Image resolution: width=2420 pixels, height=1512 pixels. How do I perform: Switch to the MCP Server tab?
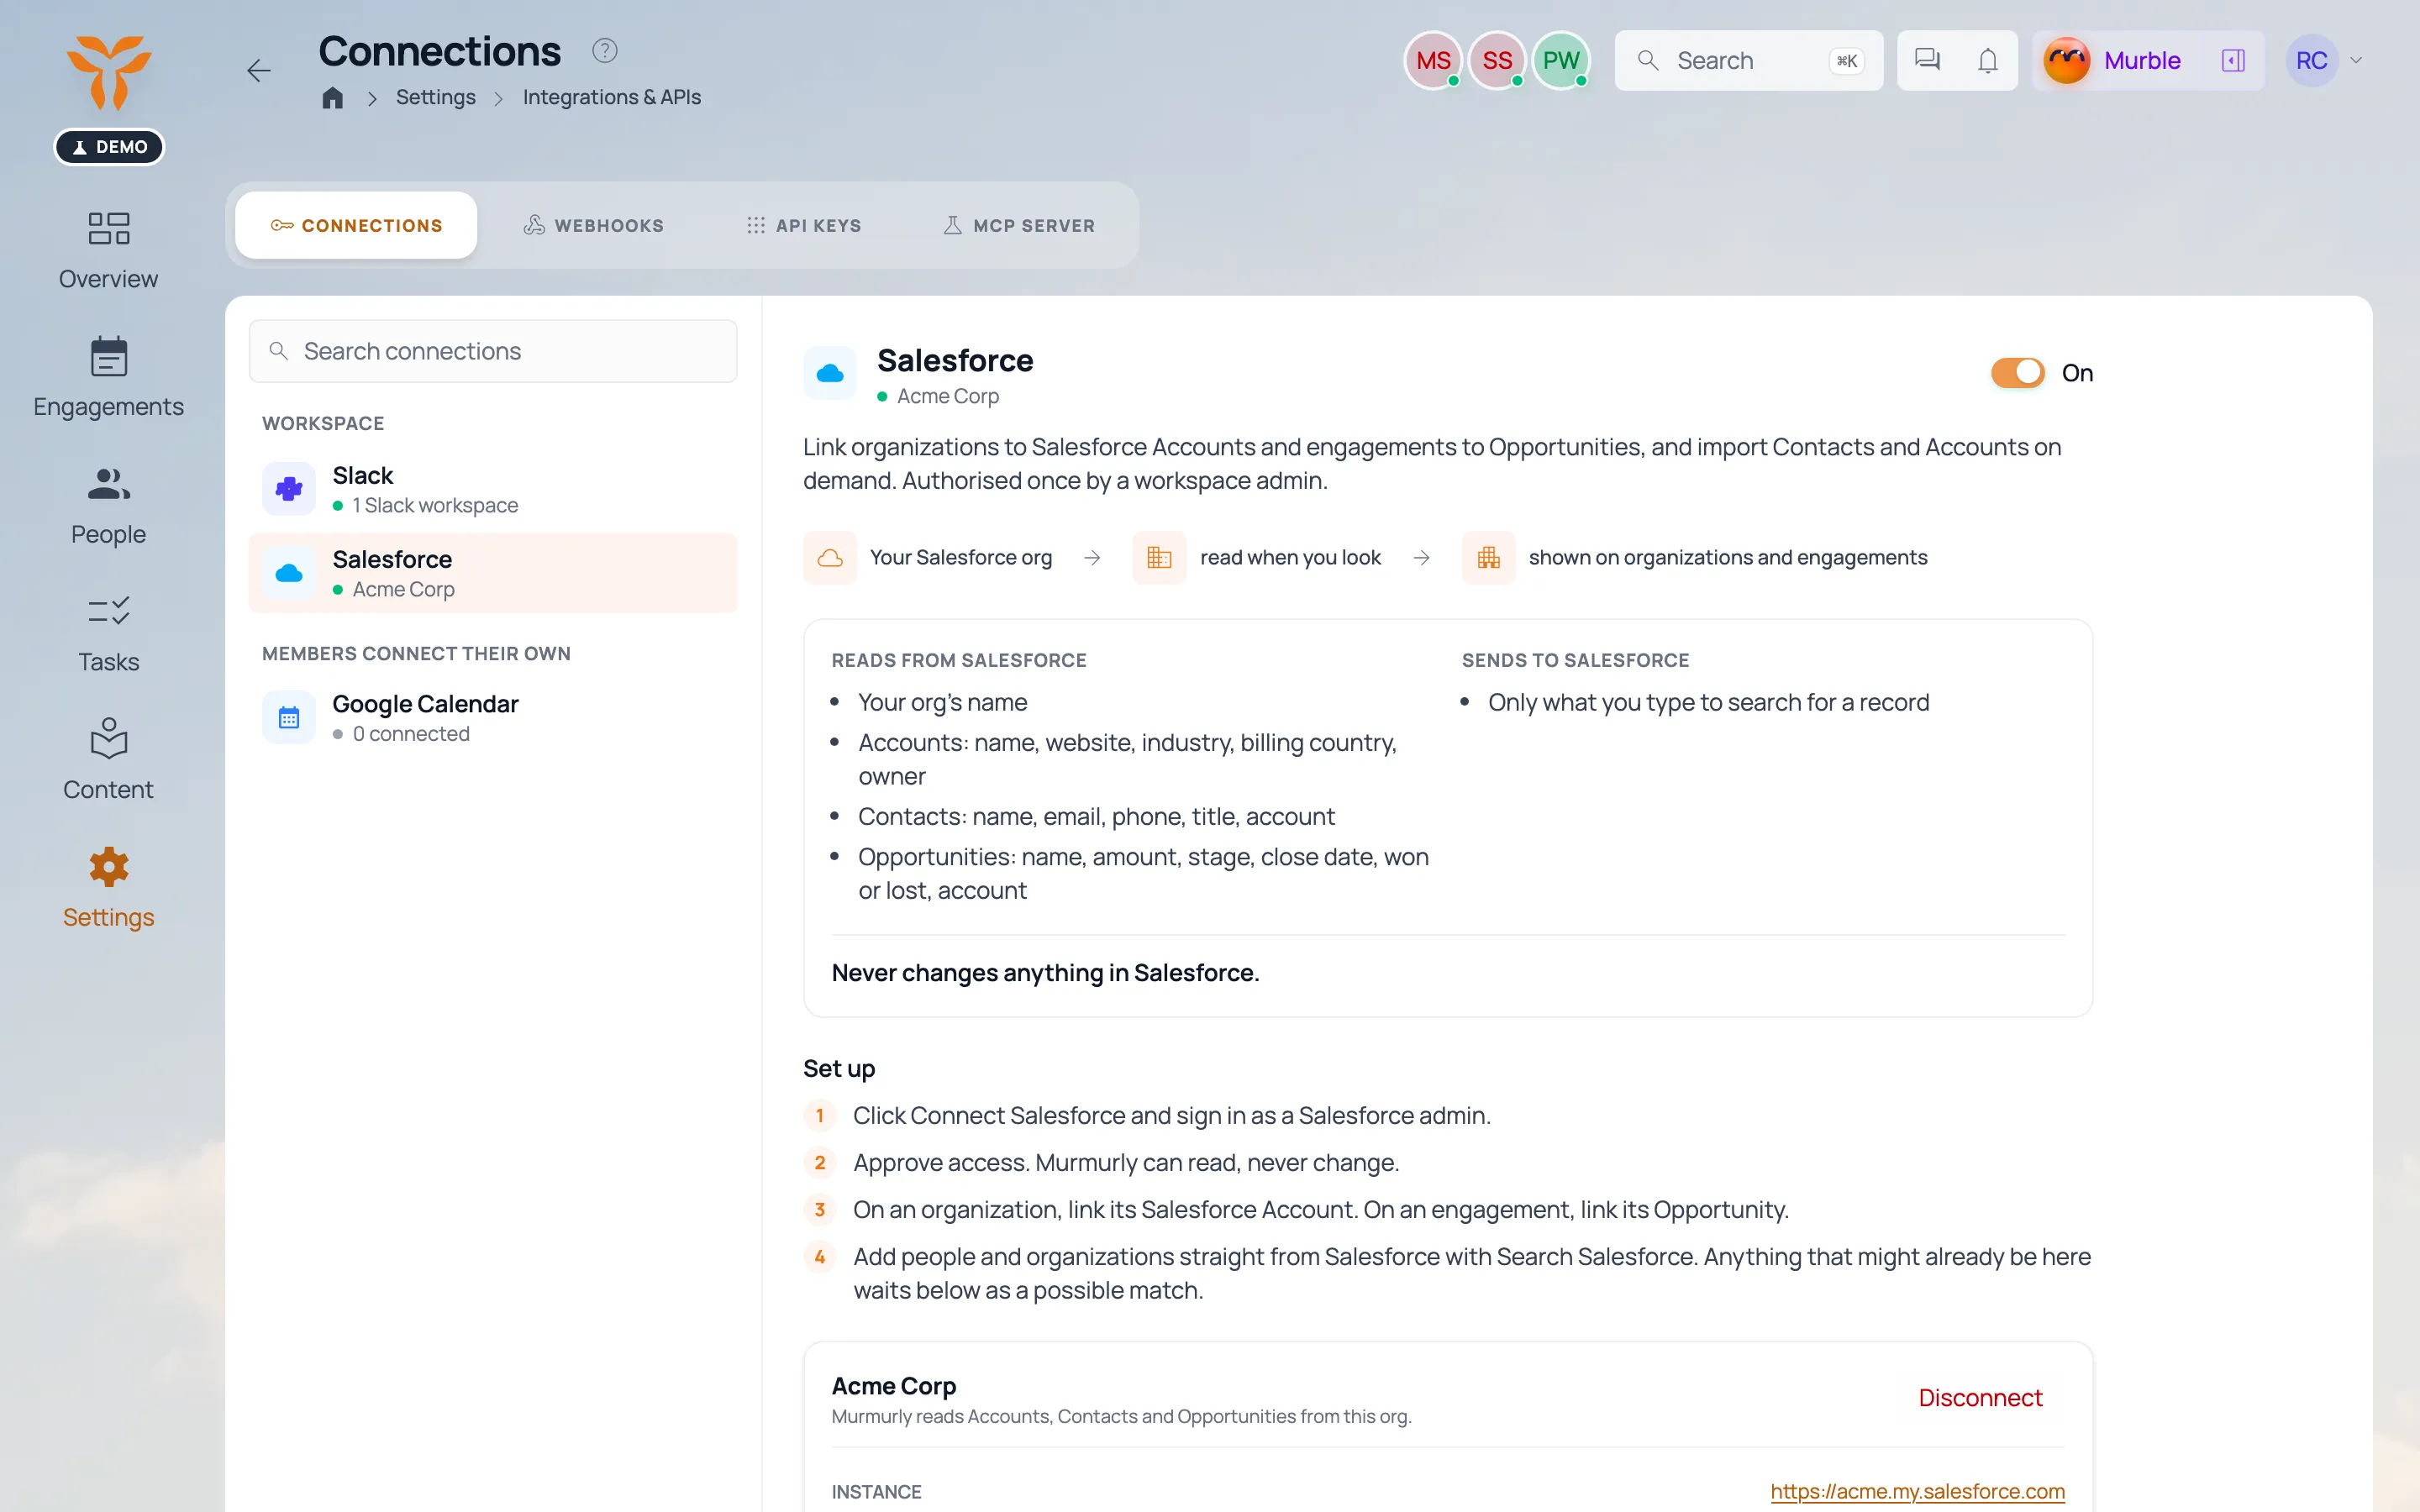[1019, 225]
